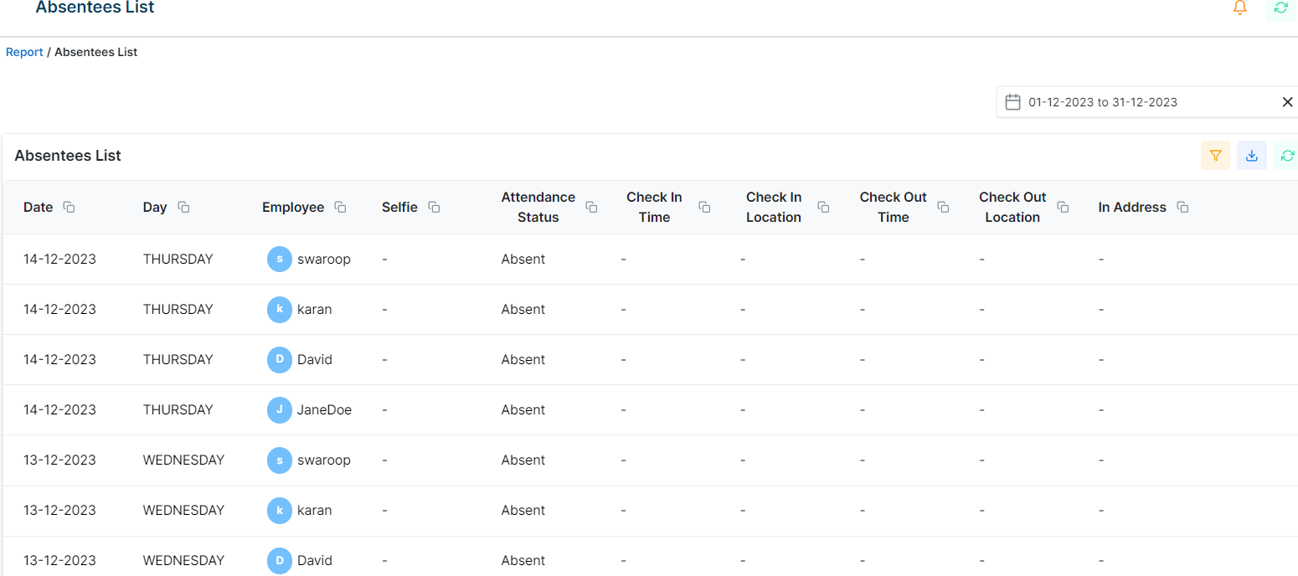Screen dimensions: 1298x576
Task: Click the green refresh icon in header
Action: coord(1280,8)
